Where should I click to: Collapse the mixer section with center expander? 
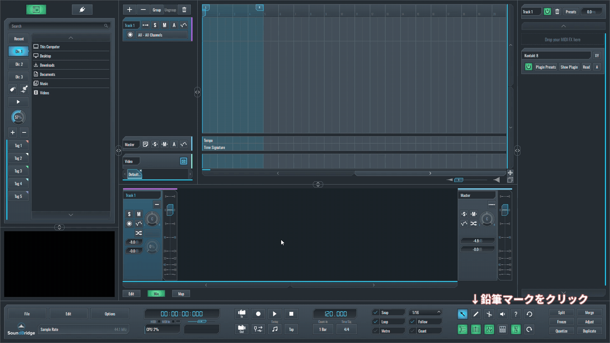(x=318, y=185)
